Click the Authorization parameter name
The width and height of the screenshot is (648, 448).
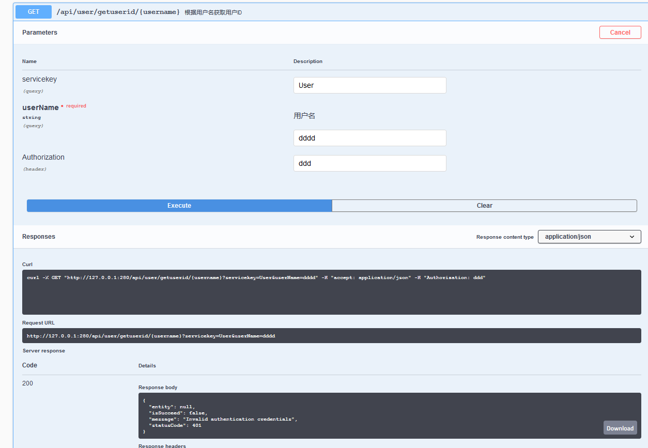43,157
